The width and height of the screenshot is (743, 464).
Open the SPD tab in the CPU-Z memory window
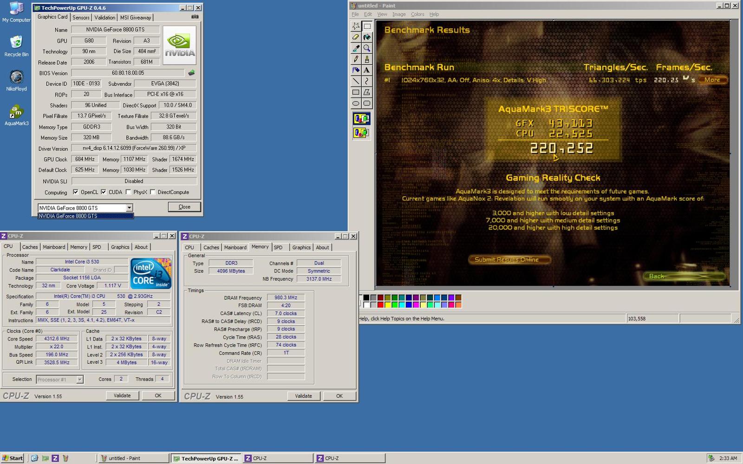278,248
